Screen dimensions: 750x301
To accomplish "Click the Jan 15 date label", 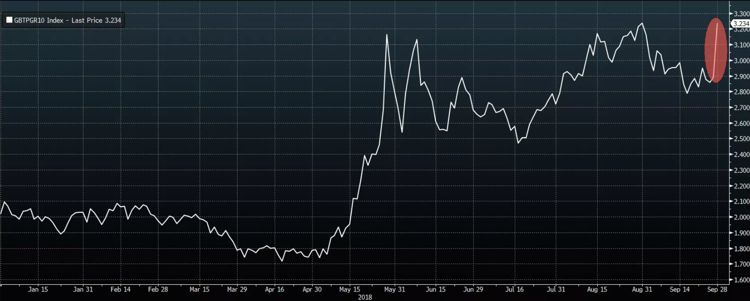I will [38, 289].
